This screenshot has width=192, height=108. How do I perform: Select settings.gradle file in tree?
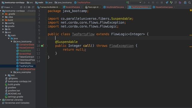coord(14,97)
